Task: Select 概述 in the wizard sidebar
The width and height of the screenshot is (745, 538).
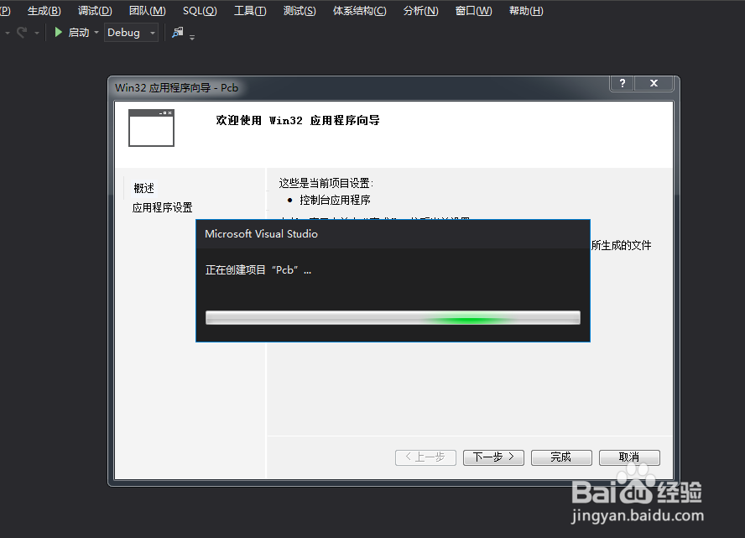Action: click(x=144, y=188)
